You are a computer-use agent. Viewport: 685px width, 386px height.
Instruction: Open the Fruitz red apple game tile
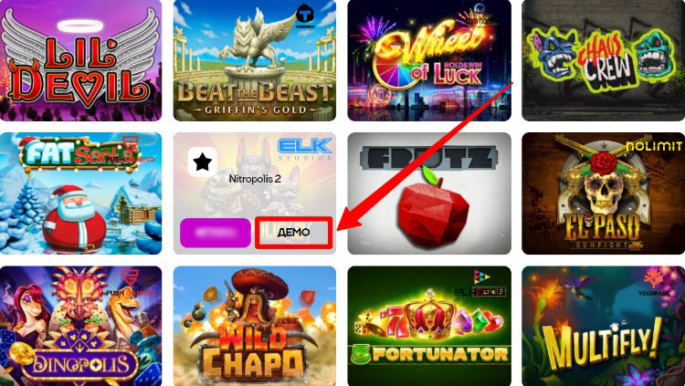(x=429, y=193)
